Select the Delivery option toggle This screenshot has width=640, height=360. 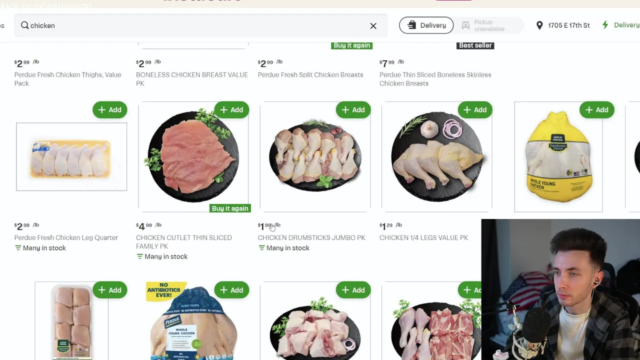[426, 25]
